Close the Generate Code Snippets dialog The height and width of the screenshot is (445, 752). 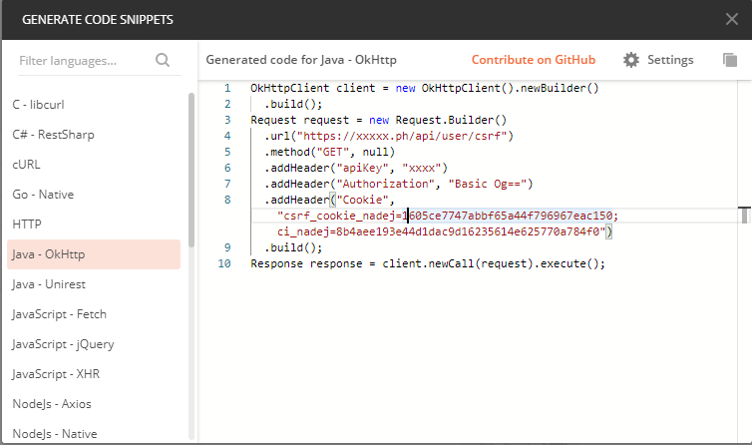[731, 19]
